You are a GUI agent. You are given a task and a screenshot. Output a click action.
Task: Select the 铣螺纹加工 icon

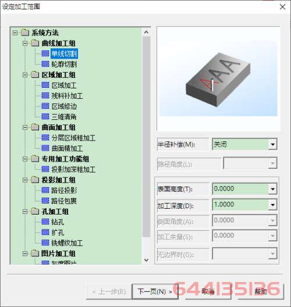pos(45,243)
